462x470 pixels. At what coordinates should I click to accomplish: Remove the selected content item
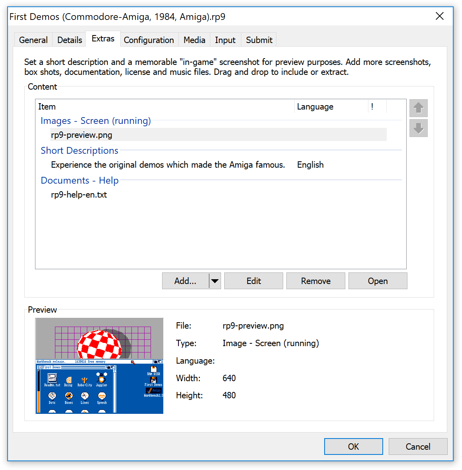pyautogui.click(x=315, y=281)
